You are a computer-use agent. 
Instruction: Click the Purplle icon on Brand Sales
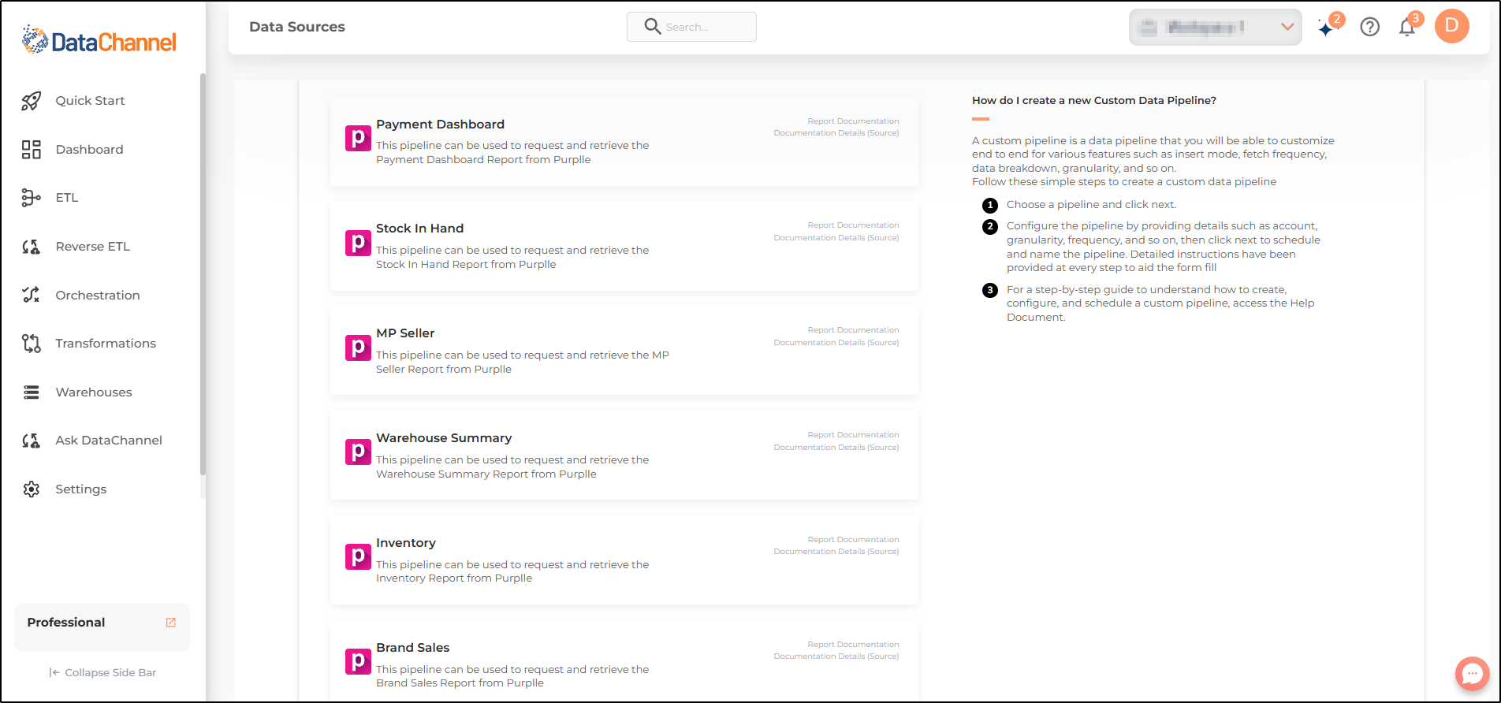point(358,662)
